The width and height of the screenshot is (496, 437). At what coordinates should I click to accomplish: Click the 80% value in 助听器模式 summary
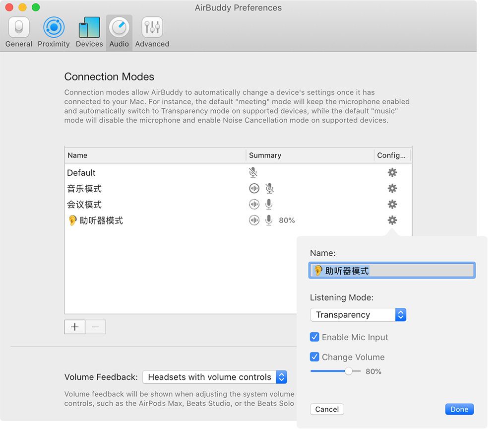(x=287, y=220)
